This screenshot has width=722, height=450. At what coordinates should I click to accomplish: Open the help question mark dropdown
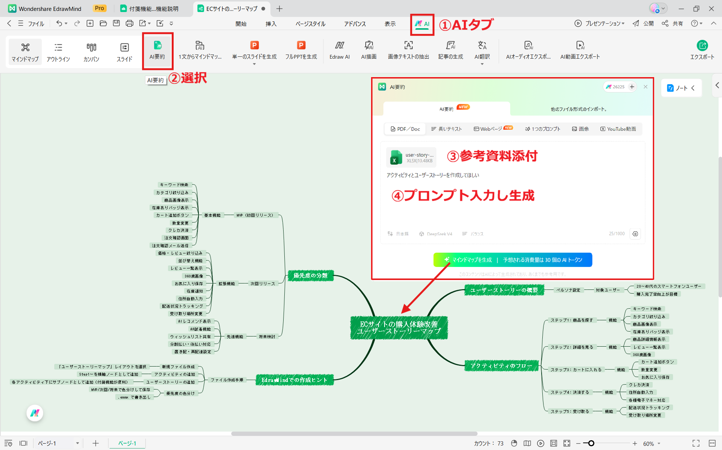pos(697,23)
